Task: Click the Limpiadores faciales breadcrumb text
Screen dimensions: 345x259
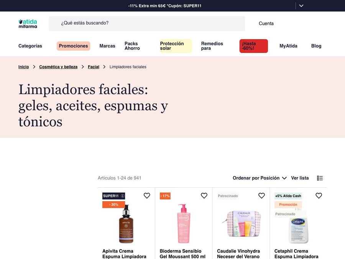Action: point(128,67)
